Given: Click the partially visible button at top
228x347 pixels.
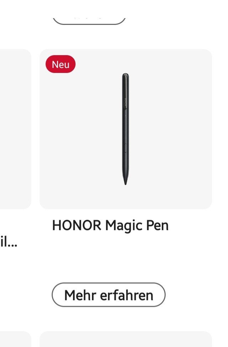Looking at the screenshot, I should [x=89, y=21].
